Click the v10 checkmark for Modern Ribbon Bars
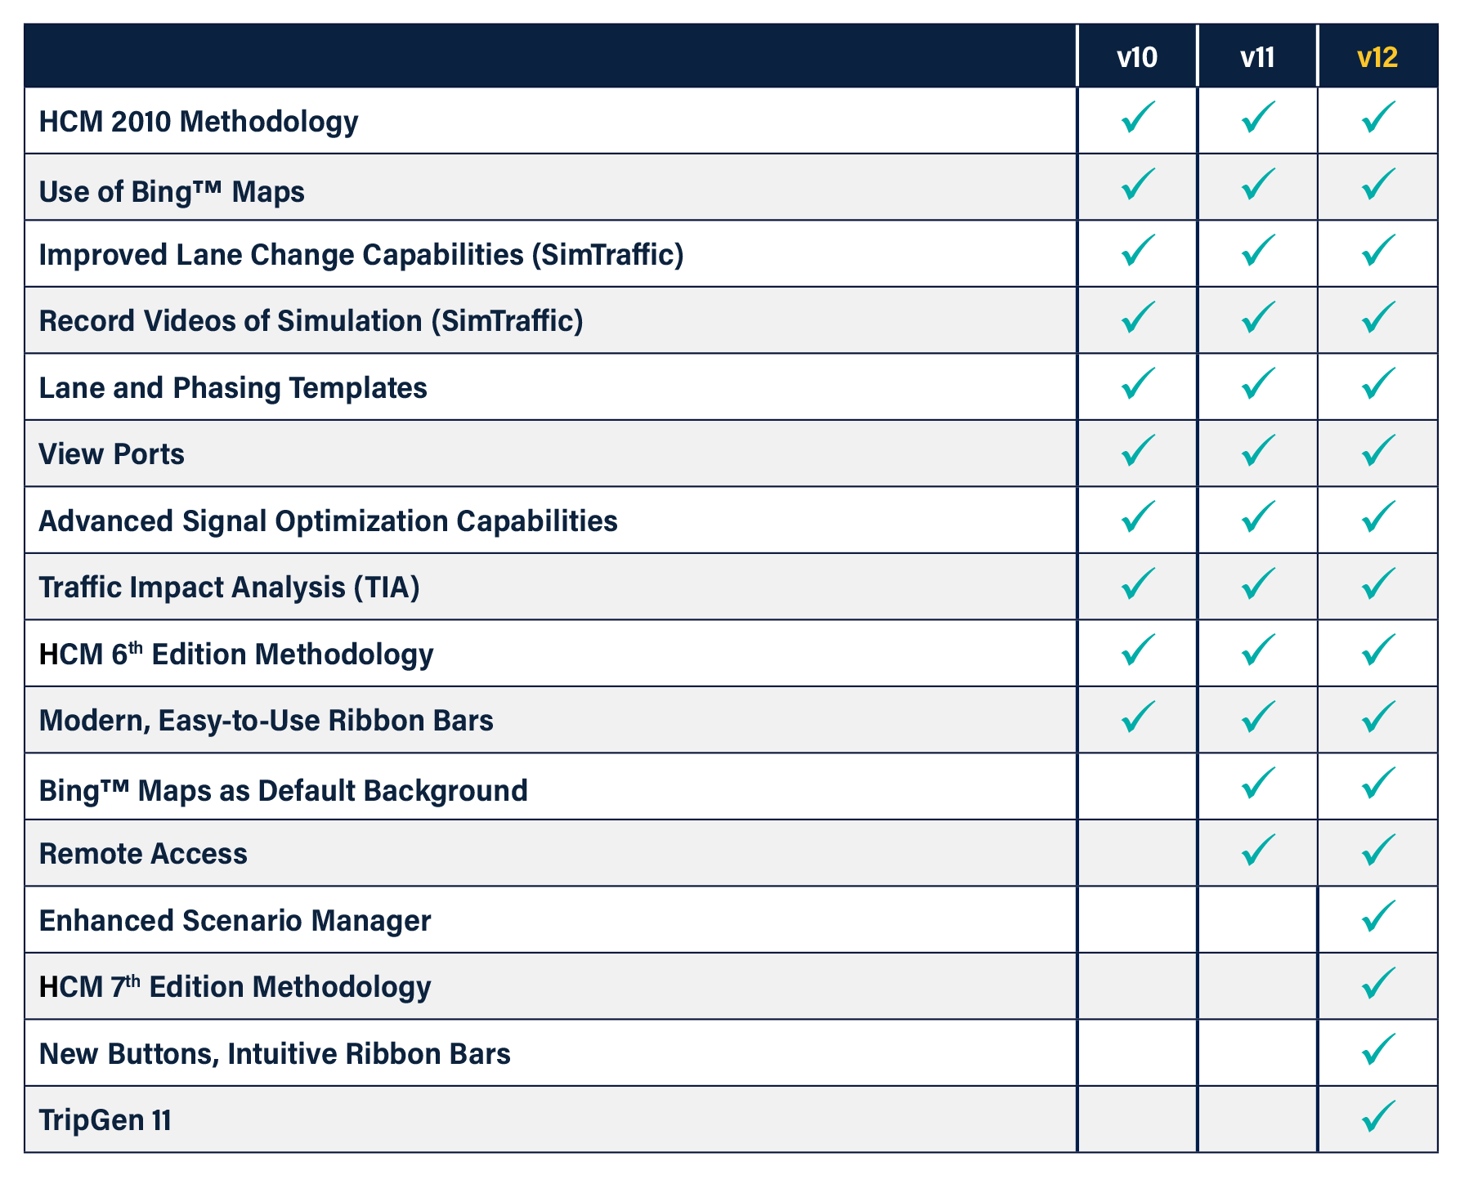1469x1184 pixels. tap(1137, 718)
